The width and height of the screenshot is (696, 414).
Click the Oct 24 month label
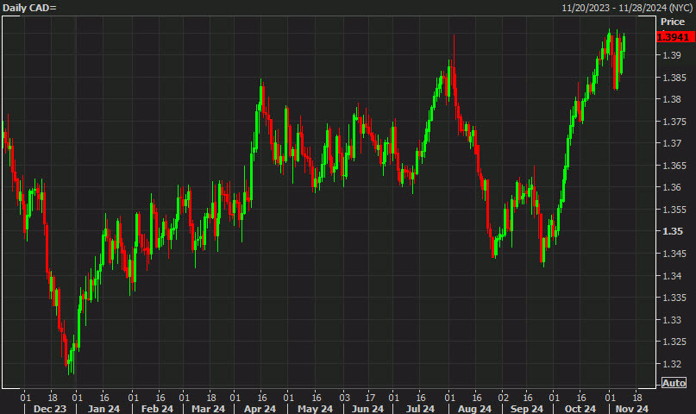point(580,409)
